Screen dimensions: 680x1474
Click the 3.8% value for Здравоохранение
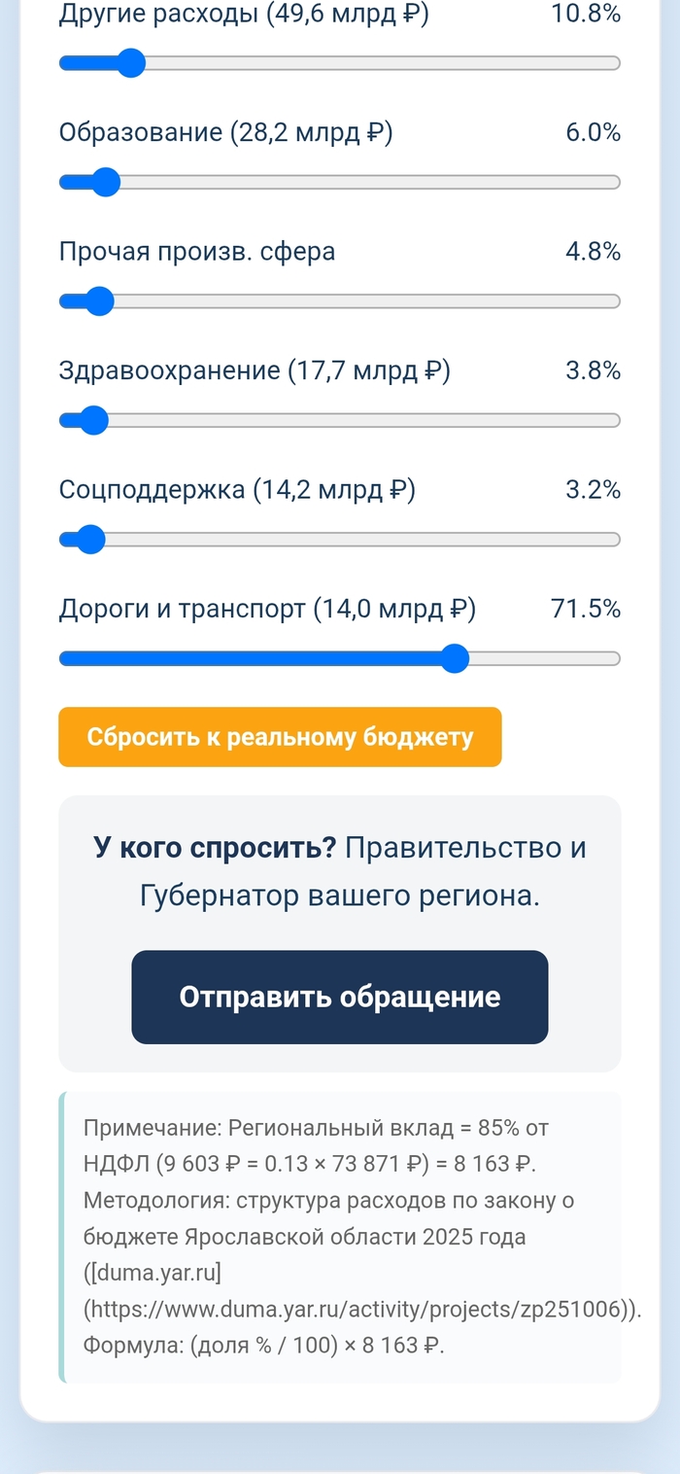[x=593, y=370]
